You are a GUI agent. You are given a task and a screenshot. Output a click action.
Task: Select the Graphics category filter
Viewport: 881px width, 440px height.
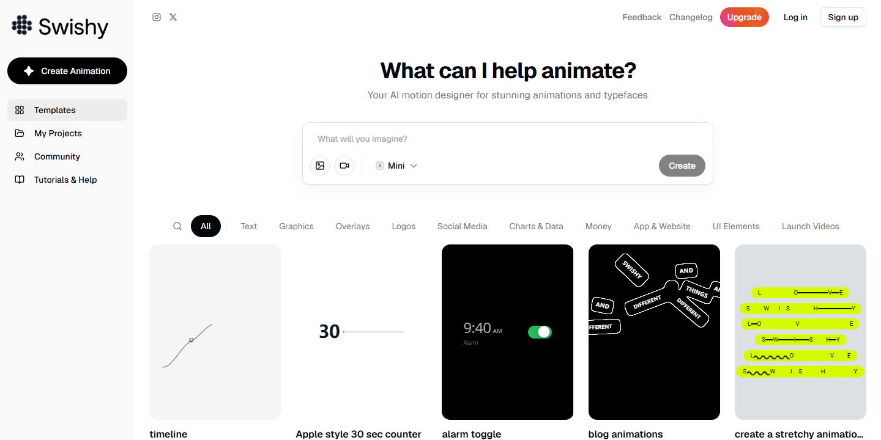pyautogui.click(x=296, y=226)
